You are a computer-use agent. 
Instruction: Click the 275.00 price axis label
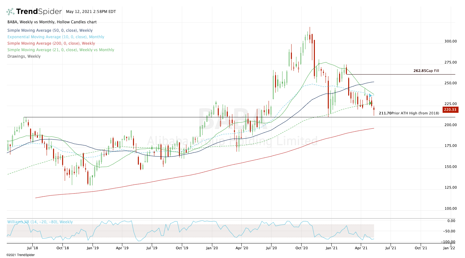tap(450, 62)
